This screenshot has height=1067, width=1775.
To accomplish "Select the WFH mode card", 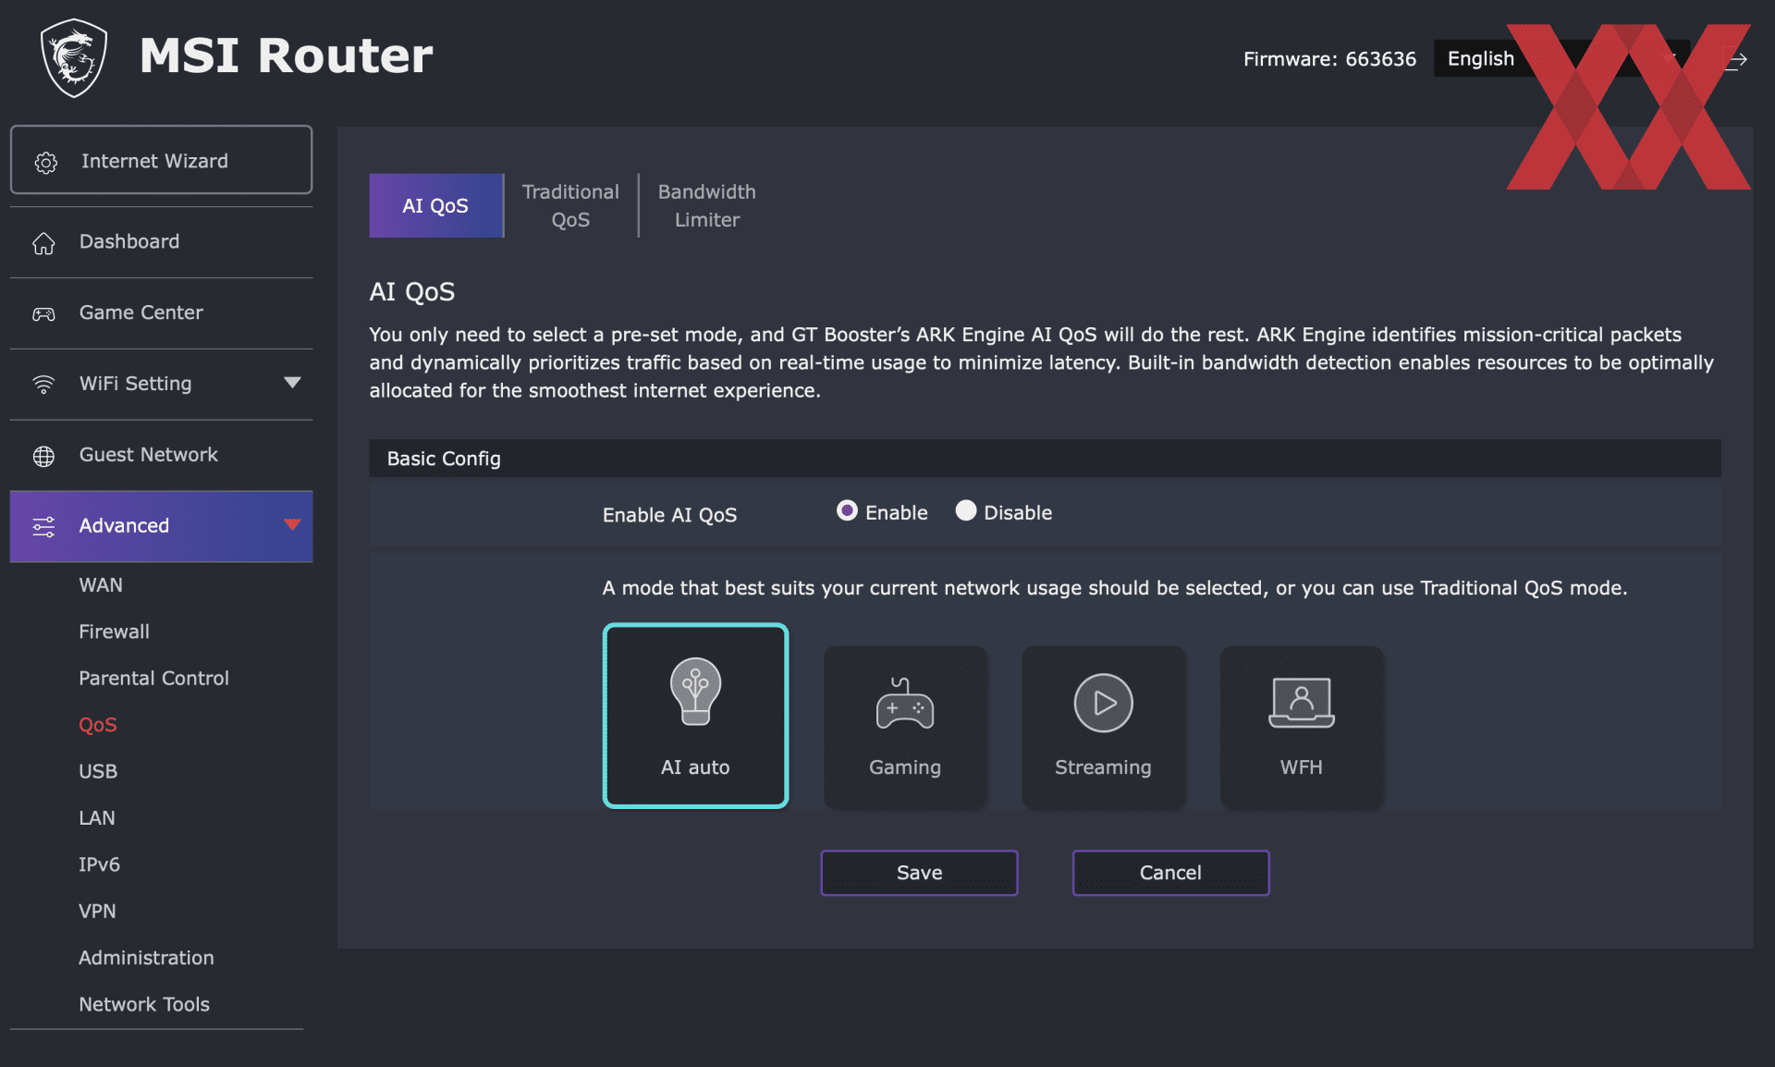I will (1301, 728).
